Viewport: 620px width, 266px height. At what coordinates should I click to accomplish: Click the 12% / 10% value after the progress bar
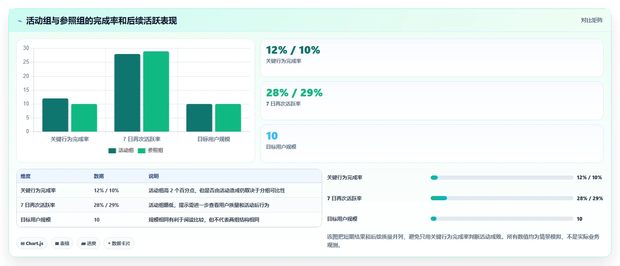(x=589, y=178)
